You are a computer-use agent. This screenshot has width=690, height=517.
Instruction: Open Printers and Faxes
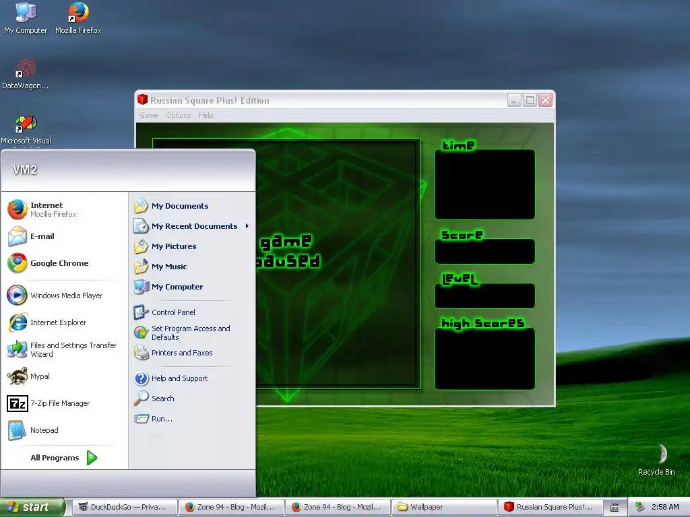tap(192, 353)
